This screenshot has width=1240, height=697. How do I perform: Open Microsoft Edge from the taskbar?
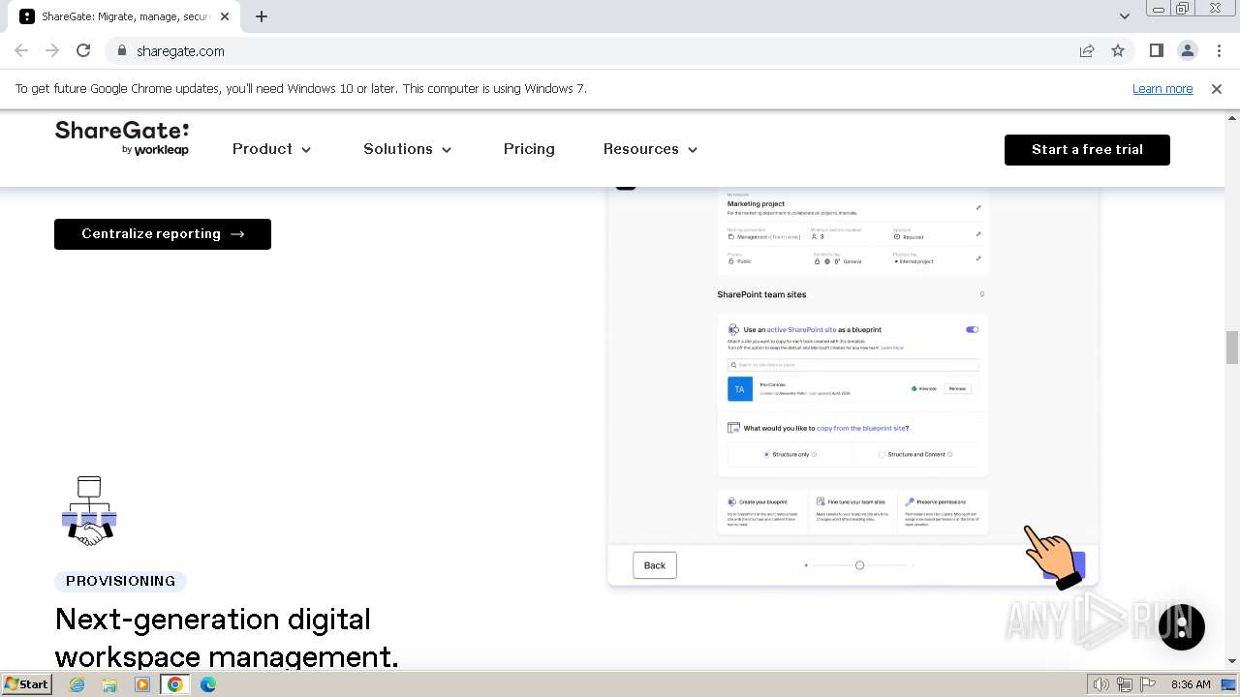[208, 684]
